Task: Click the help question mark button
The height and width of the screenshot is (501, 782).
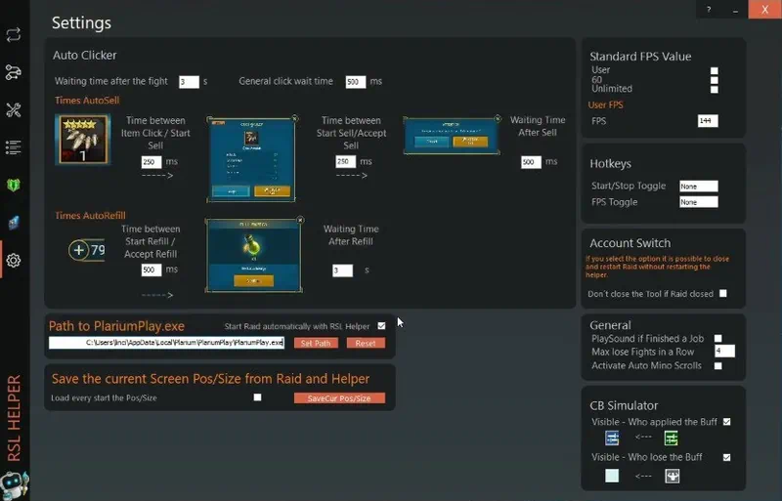Action: (x=709, y=10)
